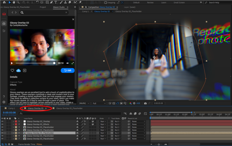Image resolution: width=232 pixels, height=146 pixels.
Task: Click the Home icon in toolbar
Action: point(4,2)
